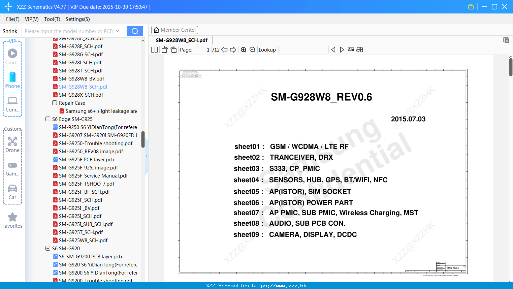Collapse the Repair Case folder

pyautogui.click(x=54, y=103)
